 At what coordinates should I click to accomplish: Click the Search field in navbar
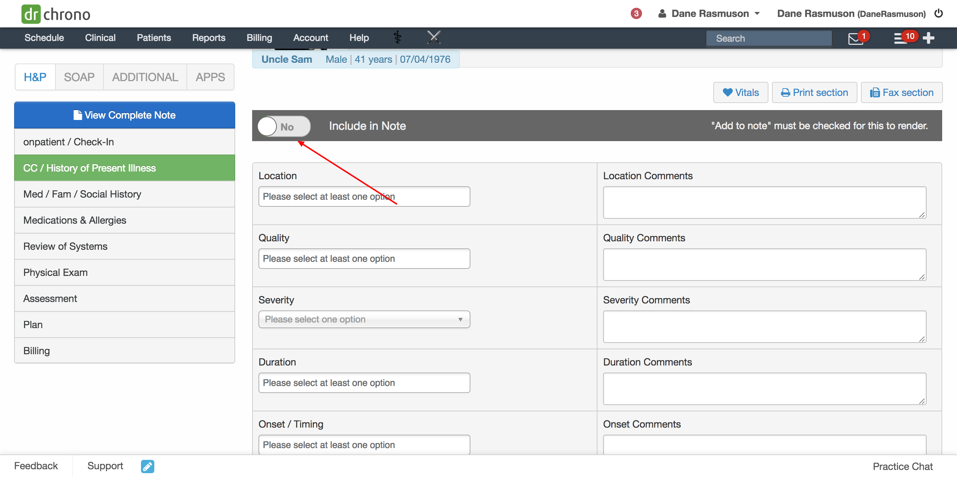tap(769, 38)
